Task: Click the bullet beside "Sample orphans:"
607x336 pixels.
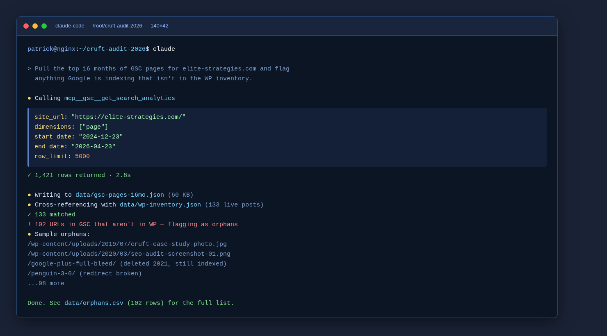Action: [x=29, y=234]
